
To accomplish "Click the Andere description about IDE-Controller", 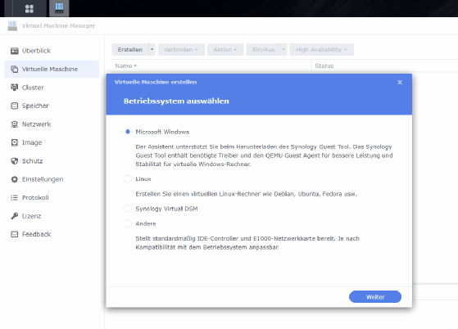I will (247, 243).
